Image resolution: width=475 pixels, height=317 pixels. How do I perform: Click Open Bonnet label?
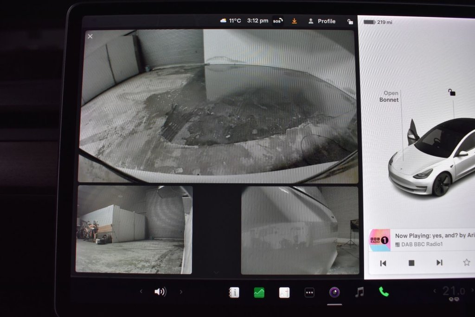click(390, 97)
